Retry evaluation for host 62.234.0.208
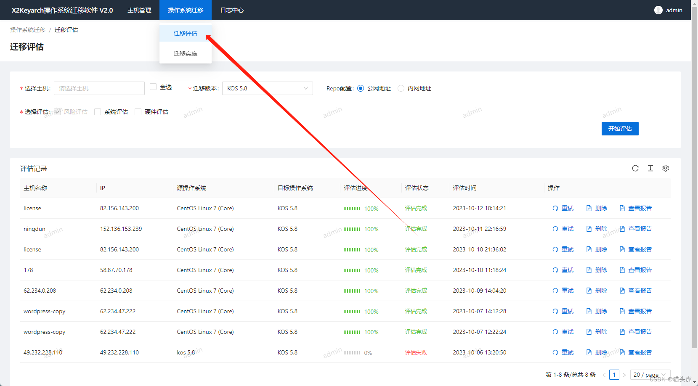Viewport: 698px width, 386px height. coord(563,291)
